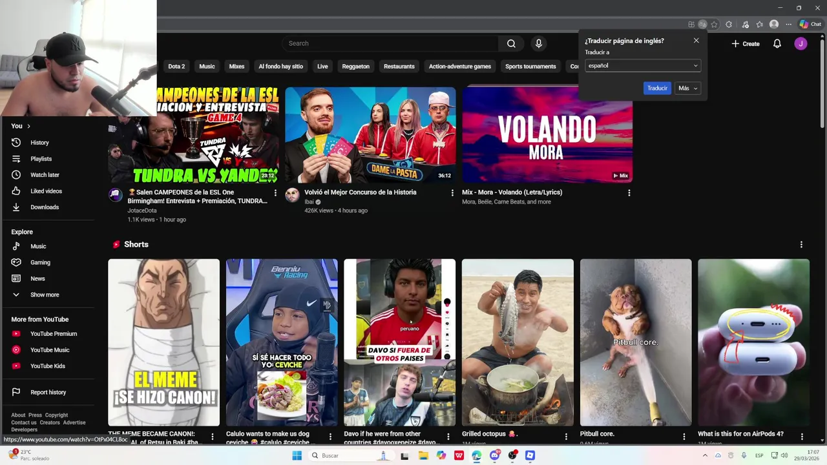Show hidden system tray icons
Viewport: 827px width, 465px height.
[705, 455]
